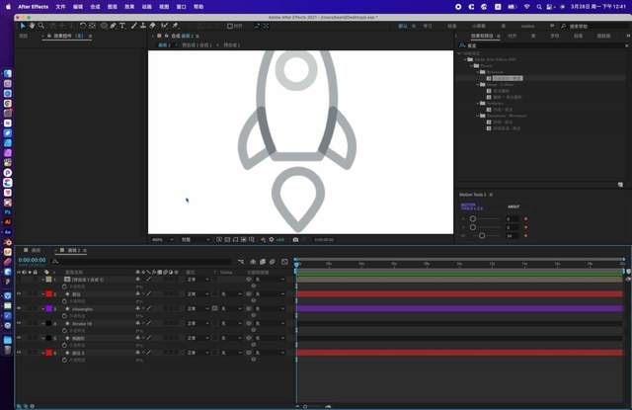The width and height of the screenshot is (632, 410).
Task: Collapse the Behaviors folder in presets
Action: [478, 72]
